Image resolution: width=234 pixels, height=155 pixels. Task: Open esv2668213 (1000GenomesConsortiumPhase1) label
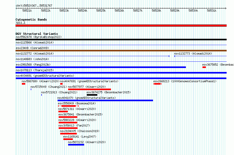185,81
